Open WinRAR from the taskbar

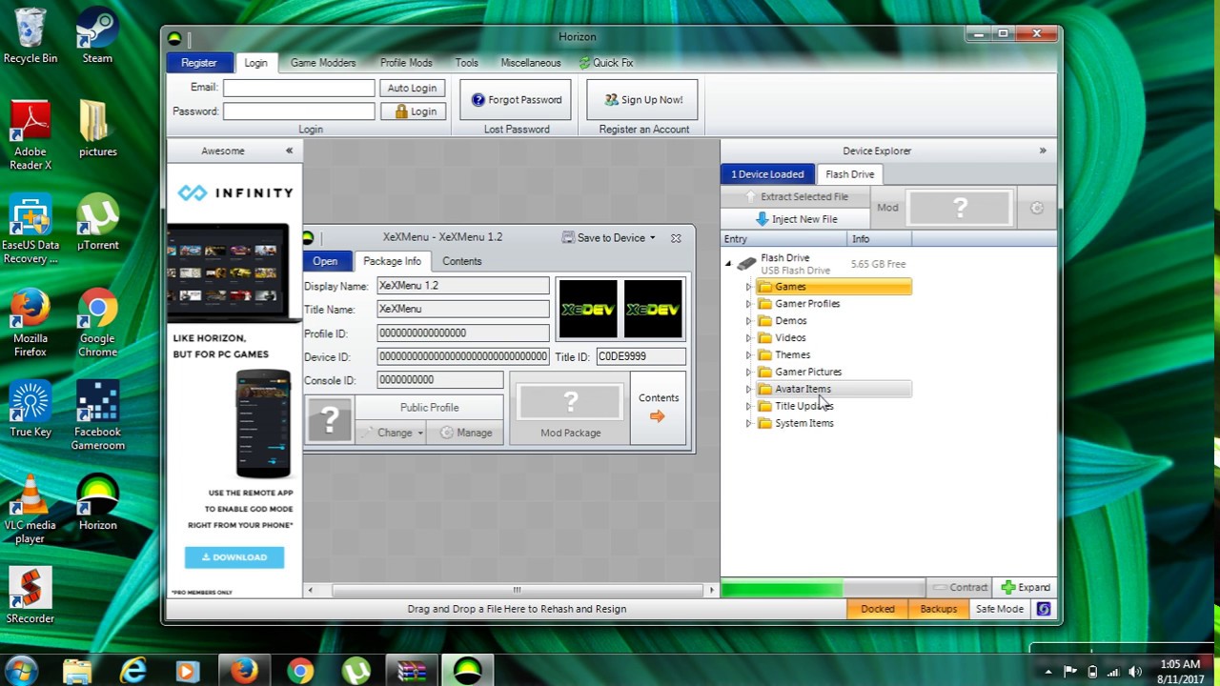[x=412, y=671]
